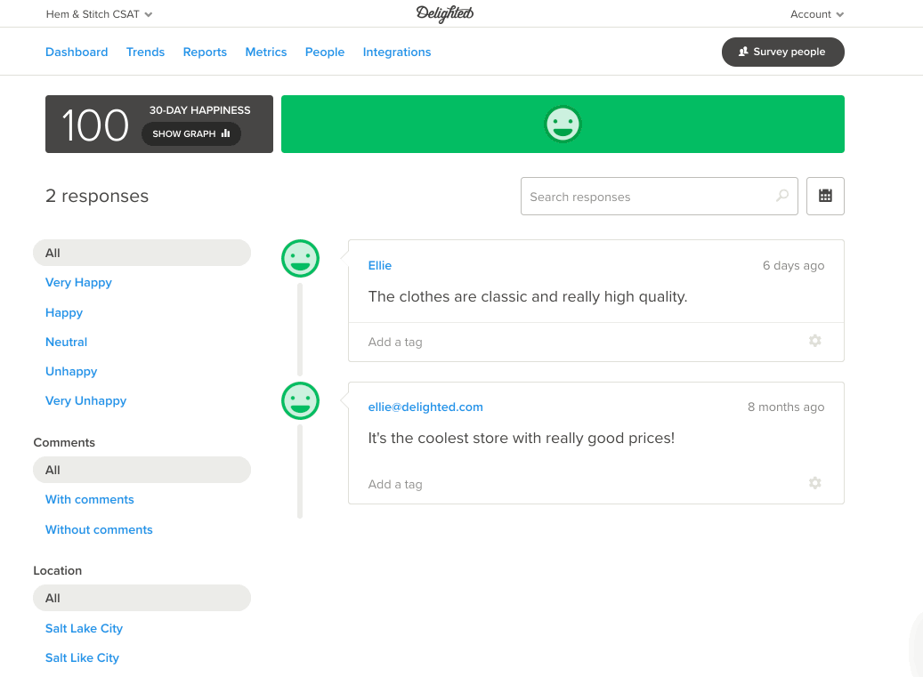Click the 100 happiness score

(x=94, y=125)
